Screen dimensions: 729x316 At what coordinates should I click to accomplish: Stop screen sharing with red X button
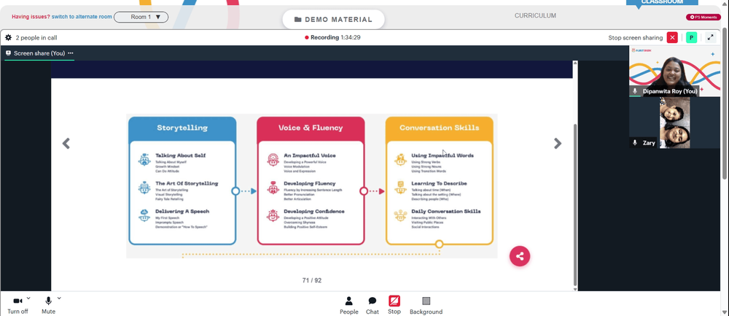click(672, 38)
